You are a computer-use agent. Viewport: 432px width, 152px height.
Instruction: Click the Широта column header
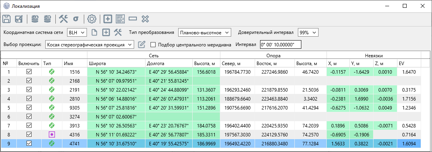tap(116, 64)
